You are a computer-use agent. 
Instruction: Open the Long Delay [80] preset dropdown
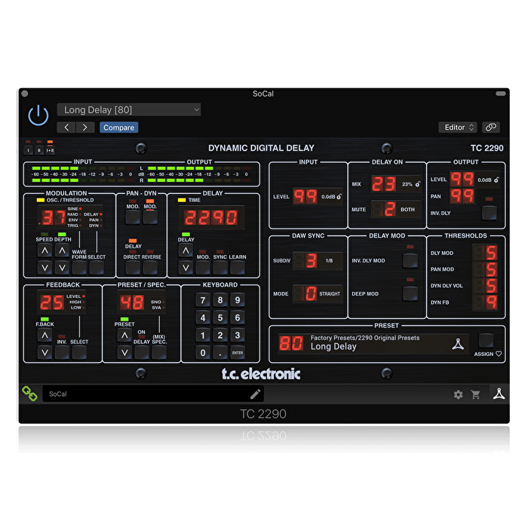tap(129, 110)
